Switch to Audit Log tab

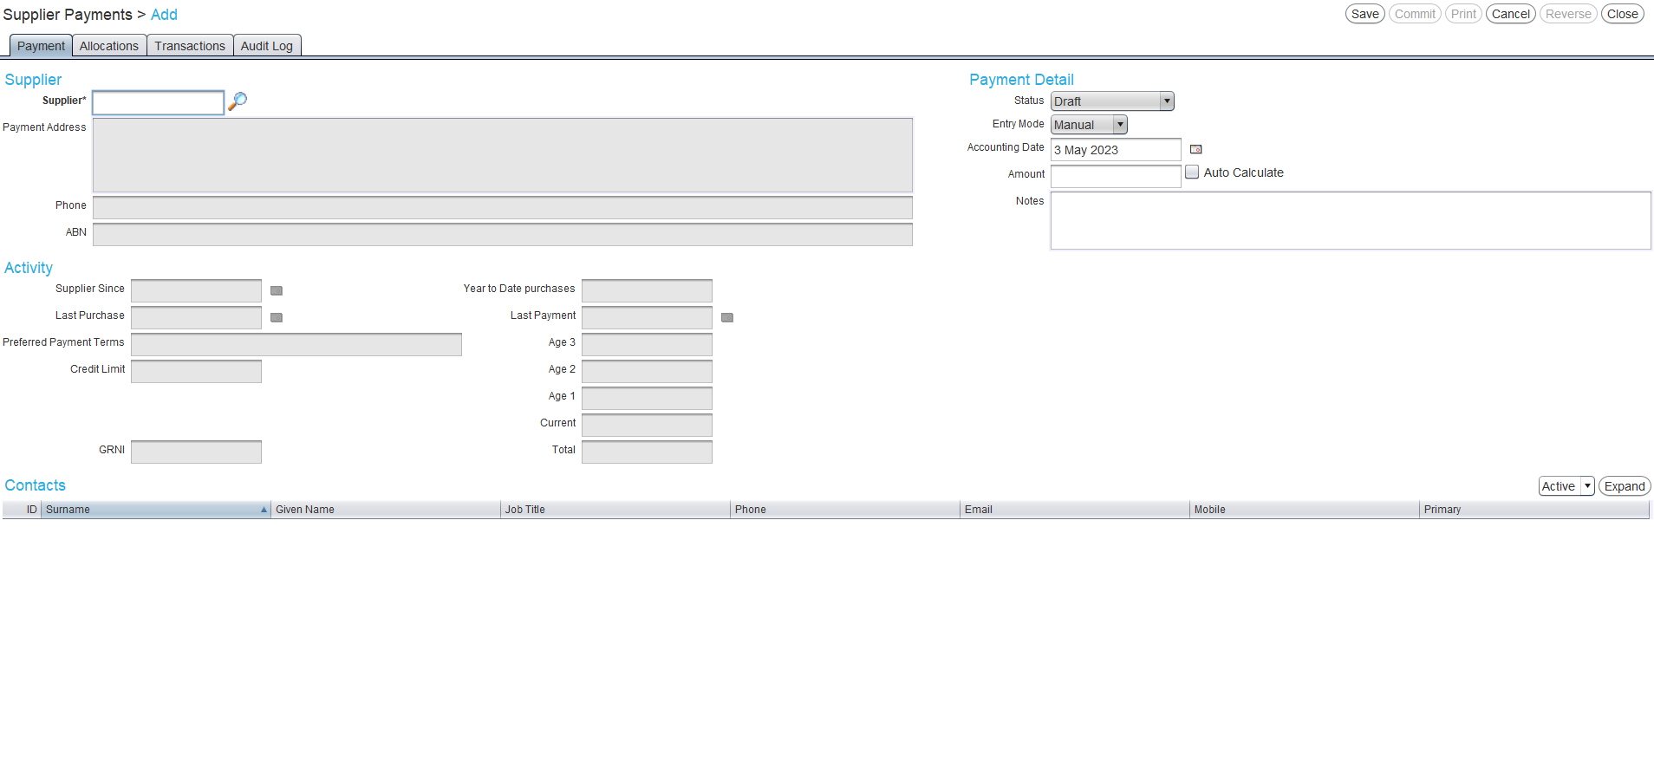point(267,46)
